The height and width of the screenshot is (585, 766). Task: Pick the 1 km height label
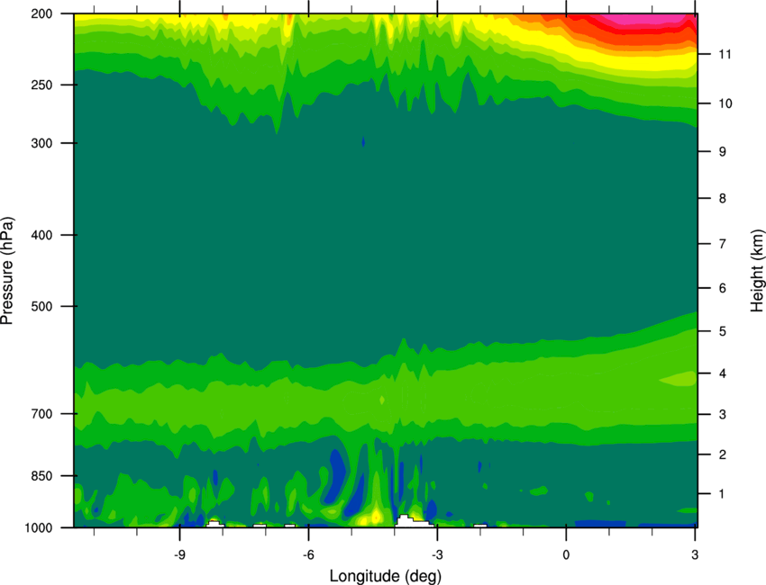coord(722,494)
